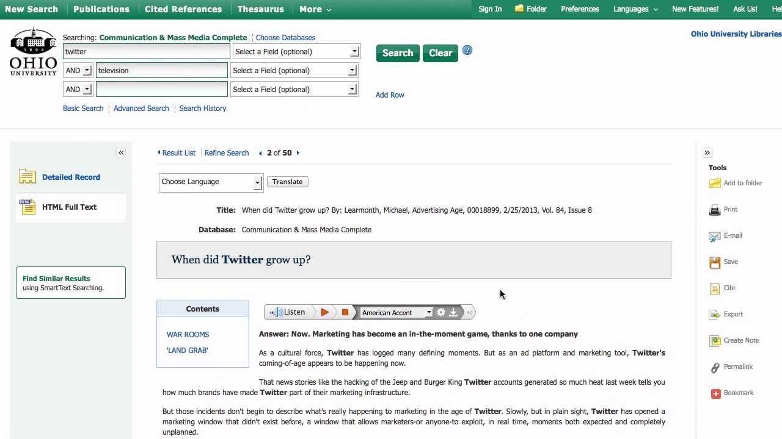Open the Detailed Record view link
This screenshot has height=439, width=782.
tap(71, 177)
